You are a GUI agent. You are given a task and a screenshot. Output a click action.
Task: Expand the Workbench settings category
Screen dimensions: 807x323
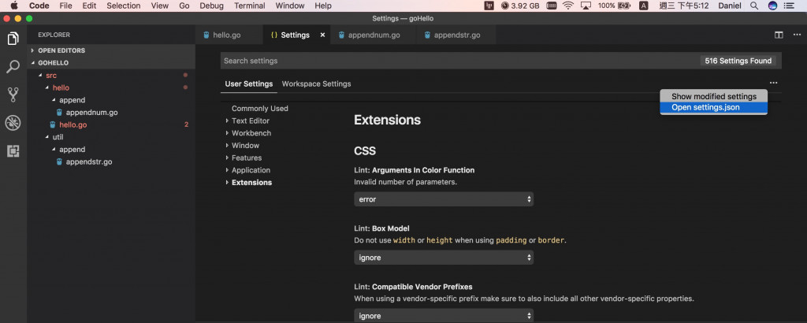(x=251, y=133)
